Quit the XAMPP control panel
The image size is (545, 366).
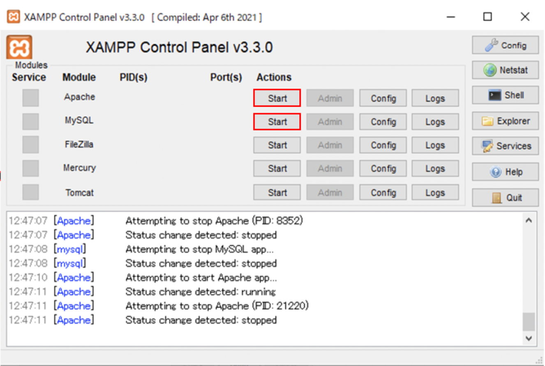click(x=505, y=197)
